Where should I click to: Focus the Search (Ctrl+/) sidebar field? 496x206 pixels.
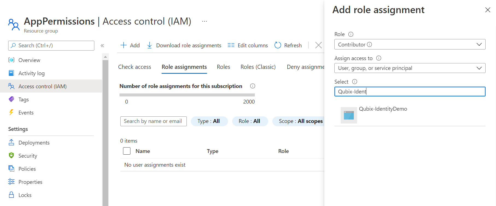[x=51, y=46]
